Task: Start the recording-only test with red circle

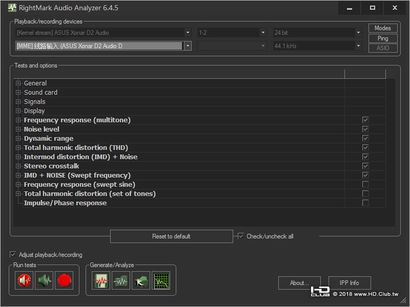Action: [64, 280]
